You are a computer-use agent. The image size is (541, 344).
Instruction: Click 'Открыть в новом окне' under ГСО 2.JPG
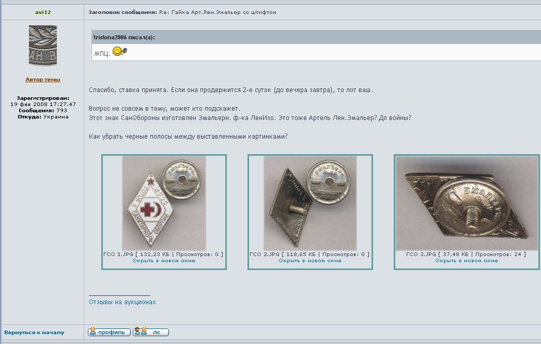click(x=310, y=261)
